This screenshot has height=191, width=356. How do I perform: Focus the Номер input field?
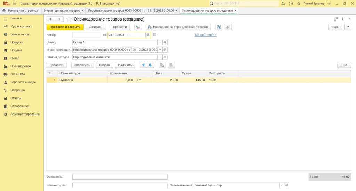[x=86, y=35]
